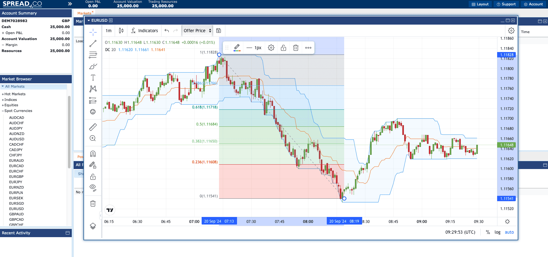The image size is (548, 257).
Task: Open the chart patterns tool
Action: coord(93,89)
